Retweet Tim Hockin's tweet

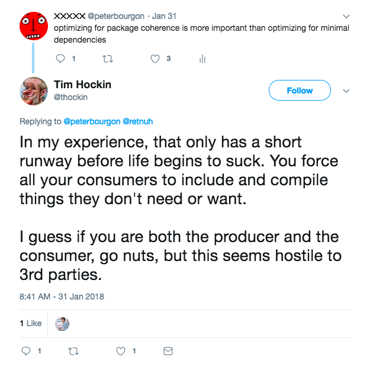coord(73,351)
